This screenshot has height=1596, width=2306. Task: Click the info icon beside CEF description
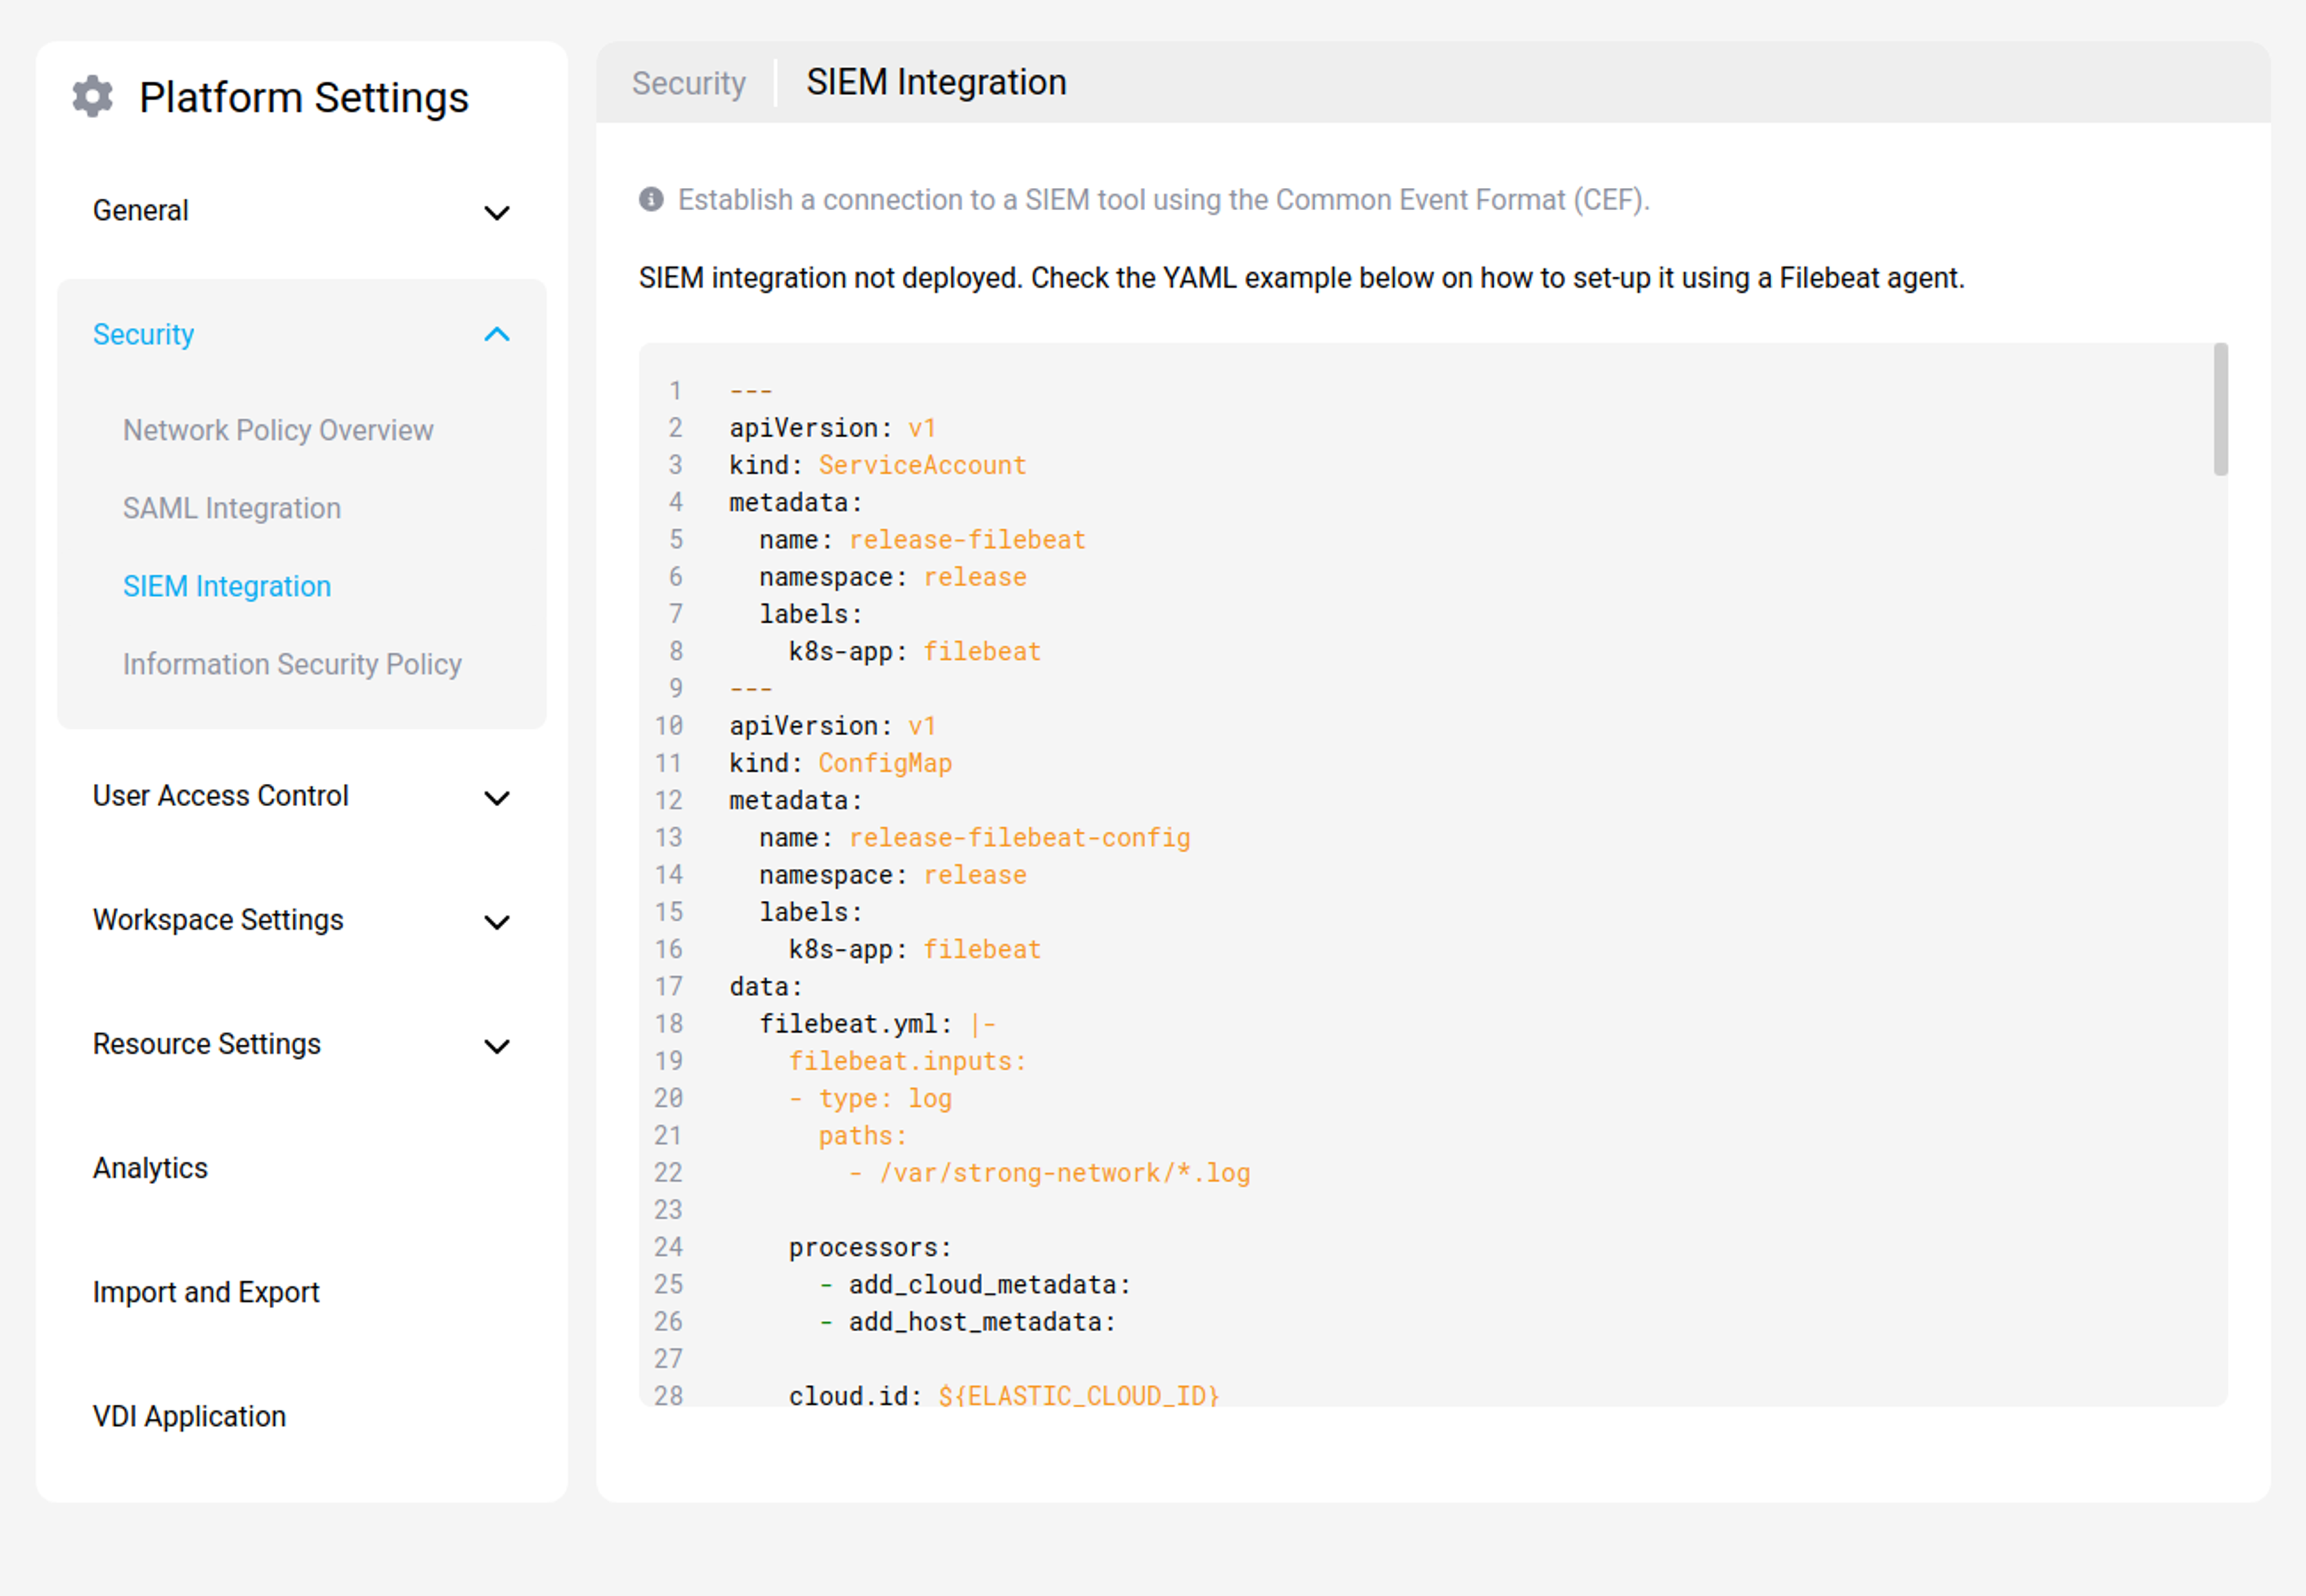651,200
